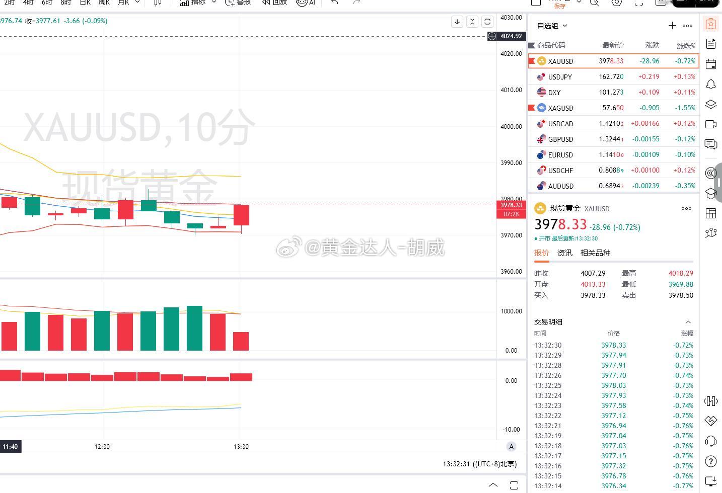Open the economic calendar sidebar icon

(x=711, y=64)
